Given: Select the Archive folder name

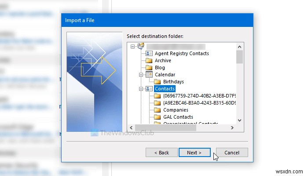Looking at the screenshot, I should click(x=163, y=60).
